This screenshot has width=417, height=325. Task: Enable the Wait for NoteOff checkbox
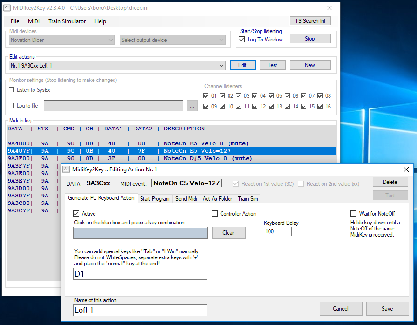point(353,214)
